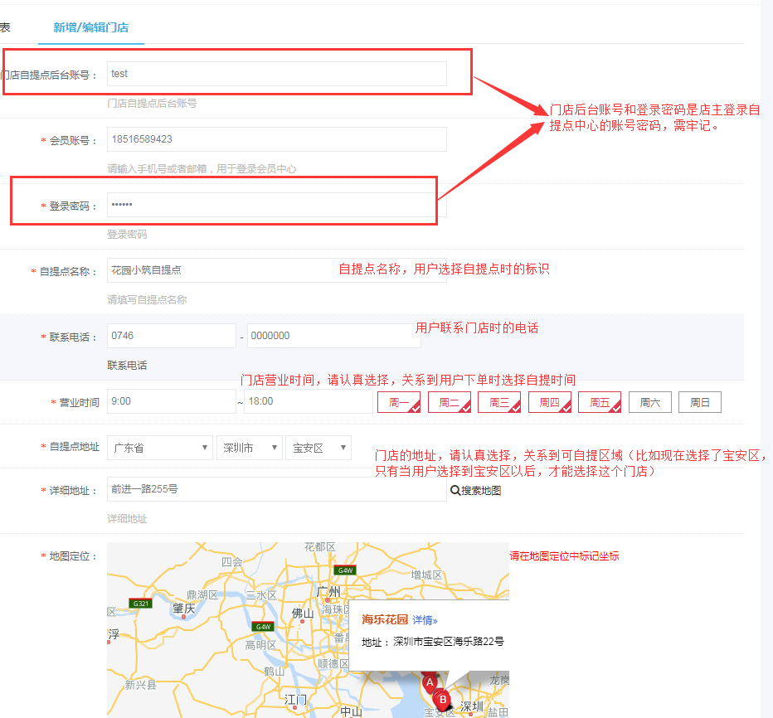Click the 海乐花园 title in map popup
Viewport: 773px width, 718px height.
385,619
